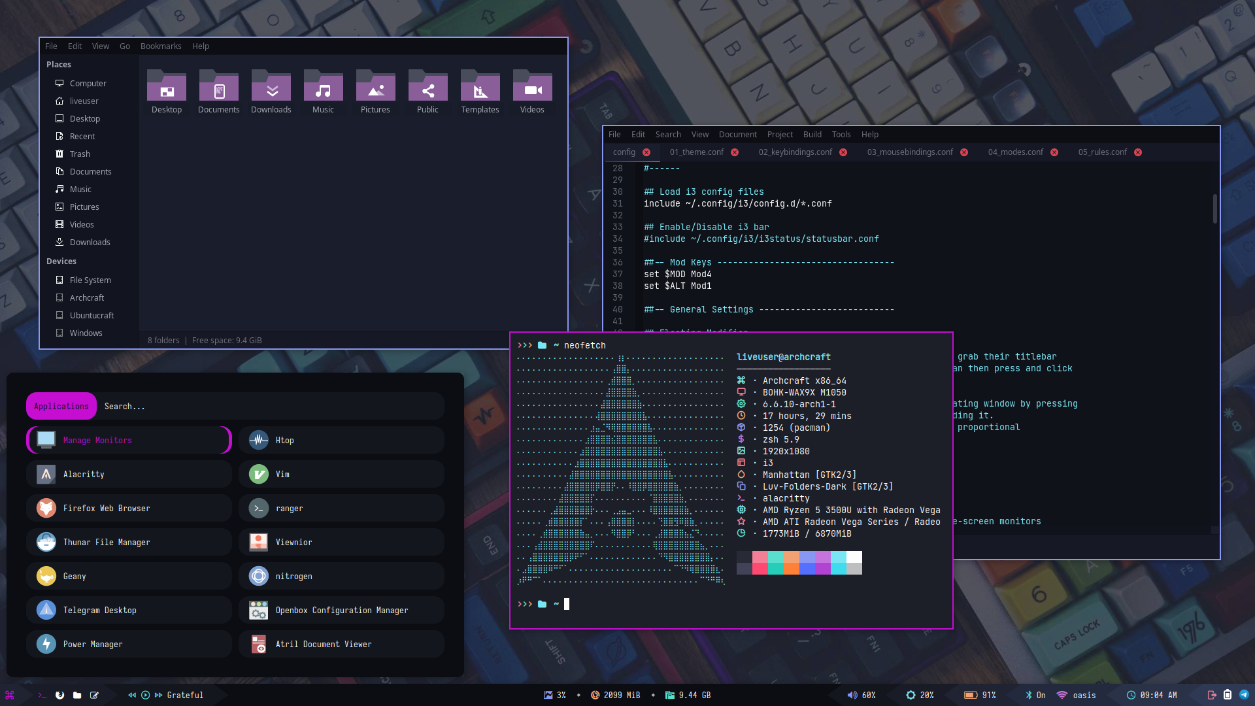Click the Wi-Fi icon labeled oasis

click(x=1062, y=695)
